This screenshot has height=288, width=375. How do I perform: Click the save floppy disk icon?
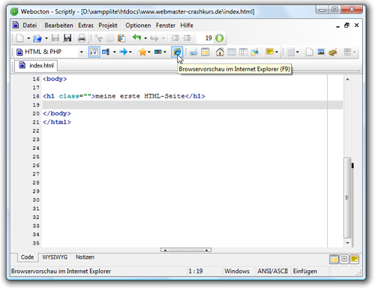[55, 38]
